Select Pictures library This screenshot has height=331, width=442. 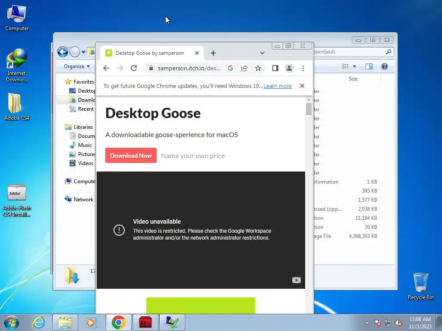pyautogui.click(x=82, y=154)
